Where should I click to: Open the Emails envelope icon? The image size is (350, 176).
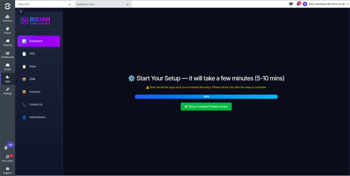7,67
